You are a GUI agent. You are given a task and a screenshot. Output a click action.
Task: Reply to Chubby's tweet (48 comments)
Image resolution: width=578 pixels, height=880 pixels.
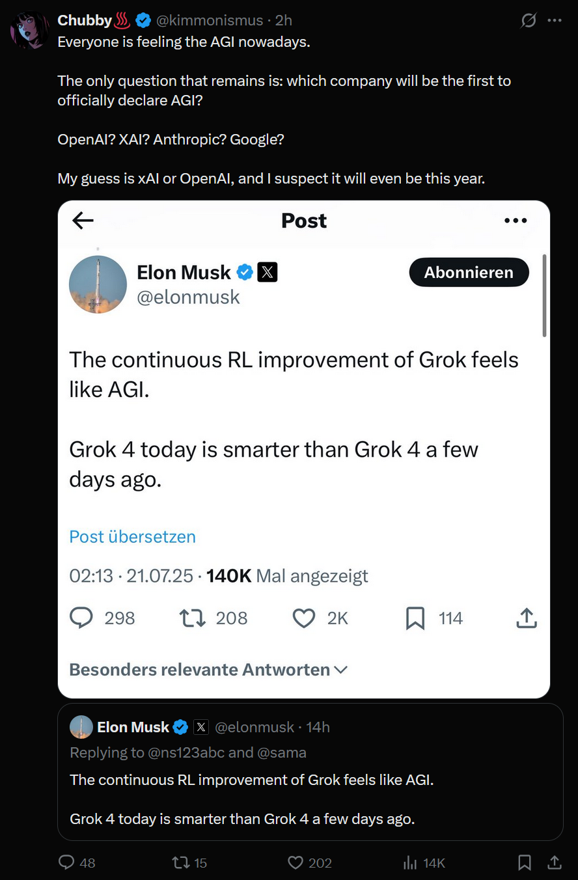[x=66, y=862]
